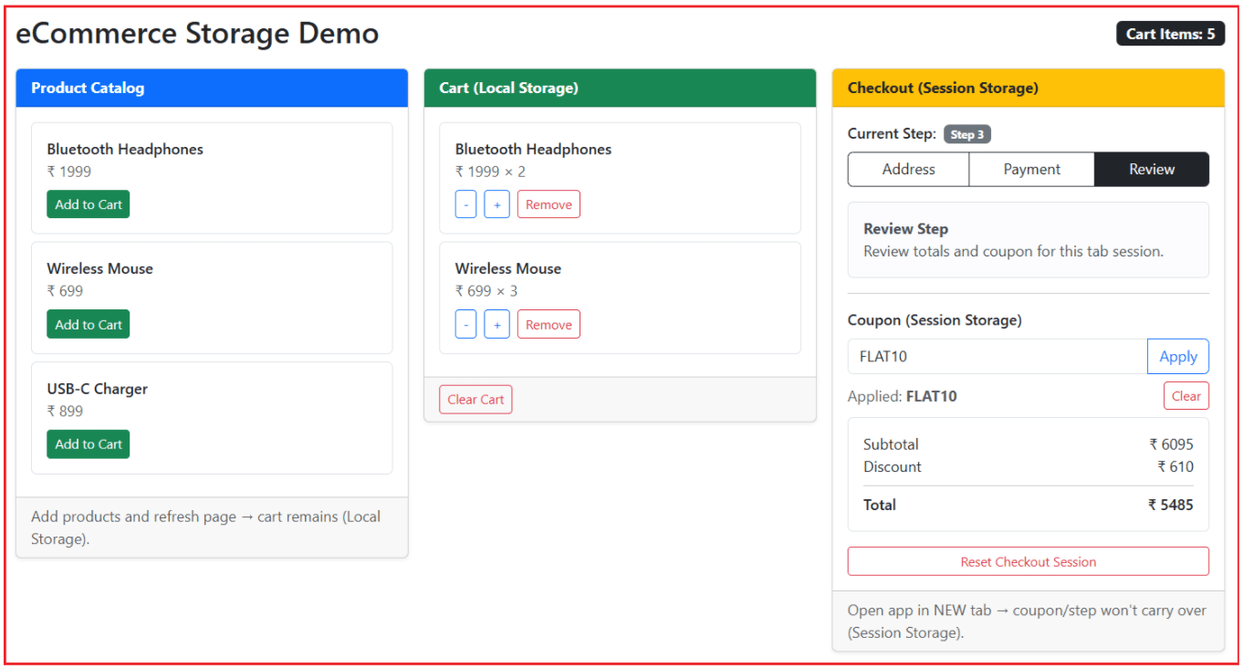Screen dimensions: 1243x668
Task: Focus the coupon code input field
Action: tap(997, 357)
